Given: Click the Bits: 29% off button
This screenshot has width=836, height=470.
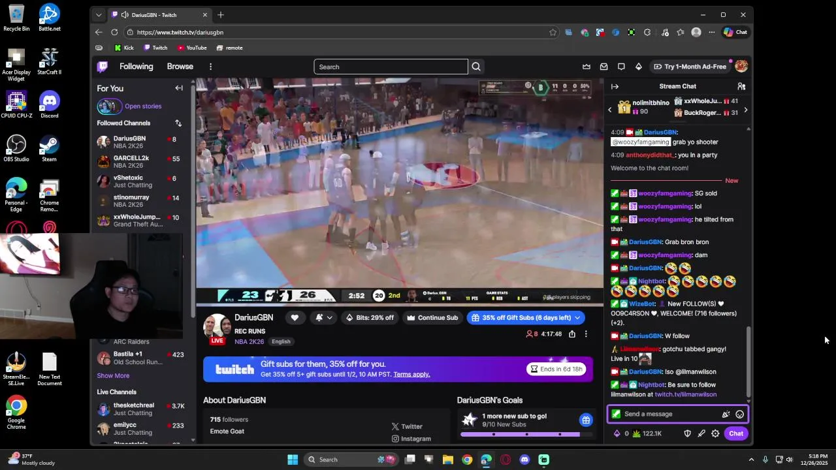Looking at the screenshot, I should tap(370, 318).
